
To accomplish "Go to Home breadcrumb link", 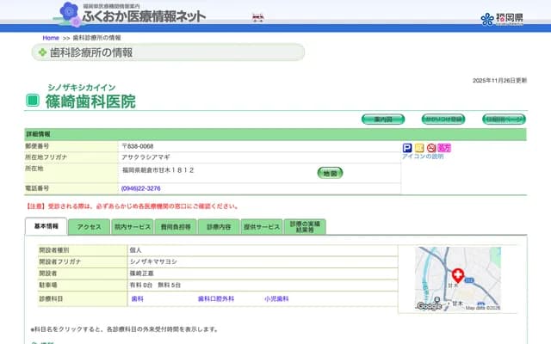I will pos(51,38).
